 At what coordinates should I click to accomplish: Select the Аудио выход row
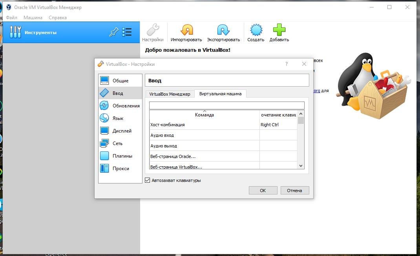click(223, 146)
